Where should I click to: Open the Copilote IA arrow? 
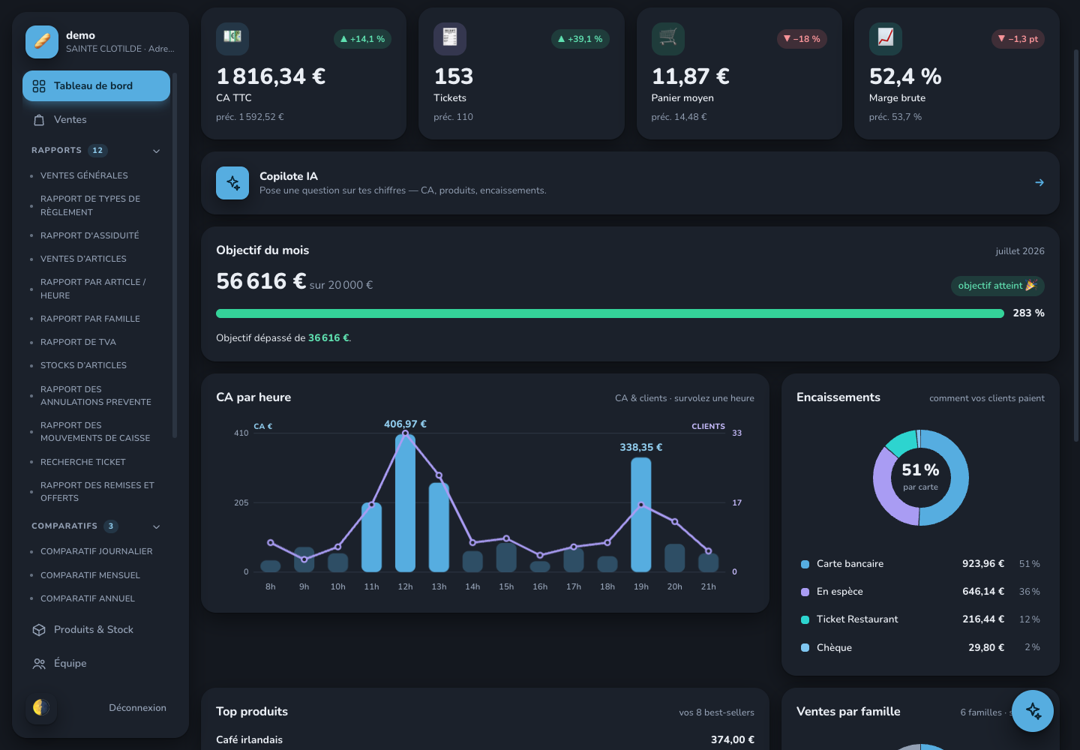click(1039, 183)
